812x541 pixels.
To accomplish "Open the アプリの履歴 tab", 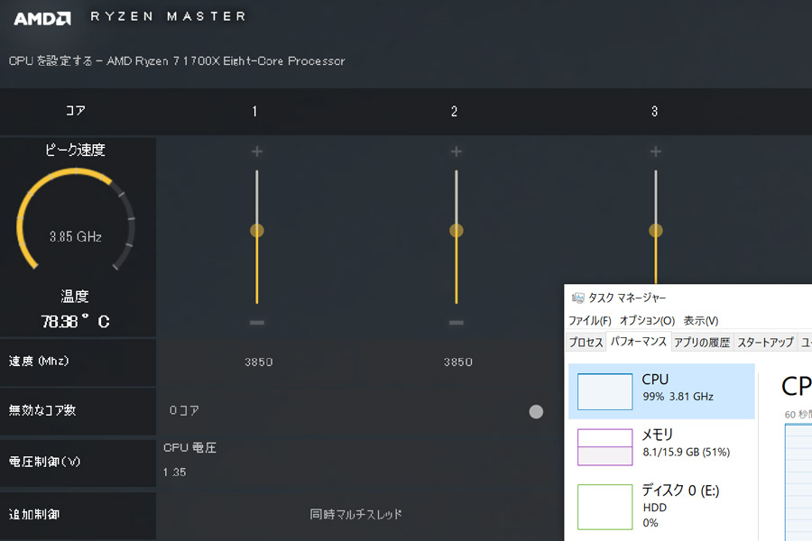I will 702,343.
